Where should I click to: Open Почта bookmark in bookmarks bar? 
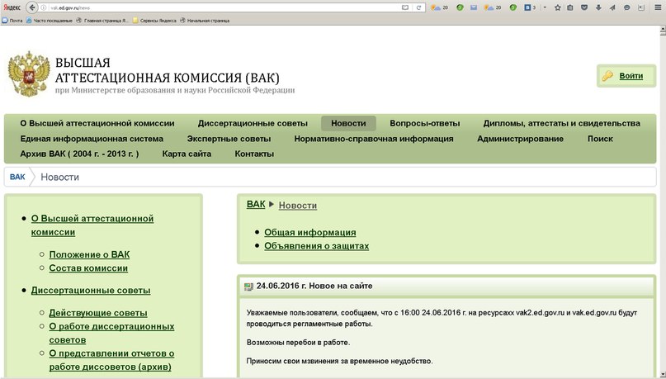pyautogui.click(x=12, y=20)
